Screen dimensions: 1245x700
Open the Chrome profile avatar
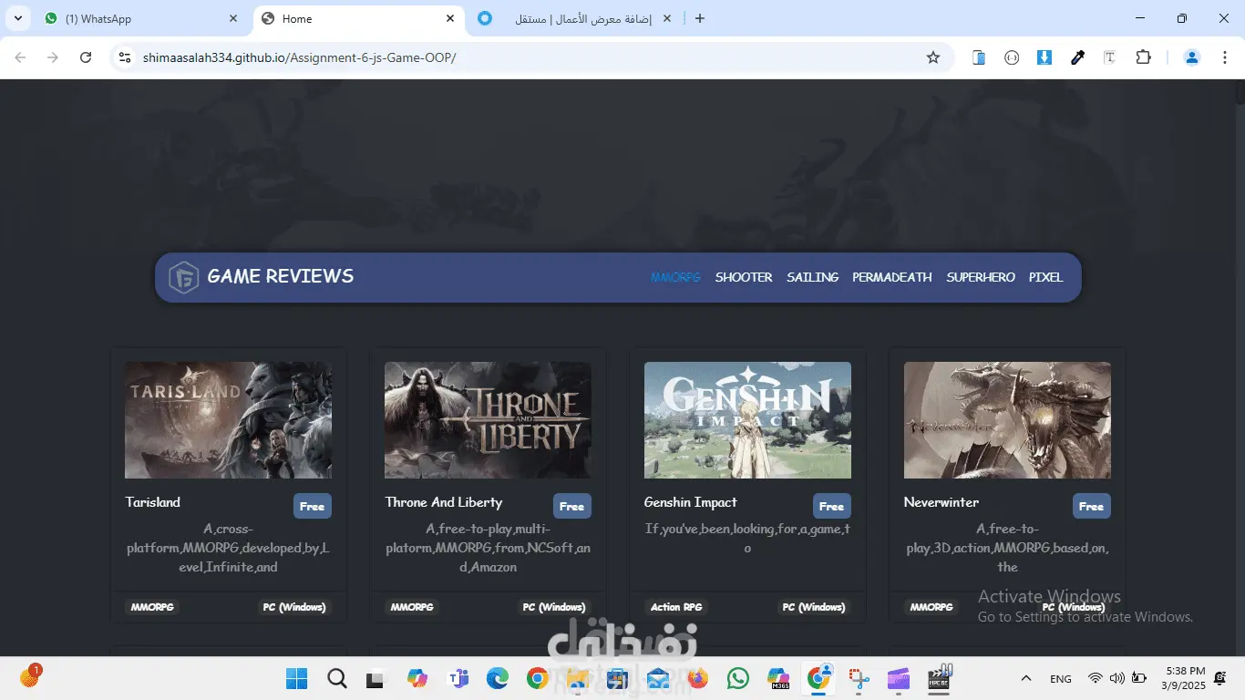tap(1191, 57)
